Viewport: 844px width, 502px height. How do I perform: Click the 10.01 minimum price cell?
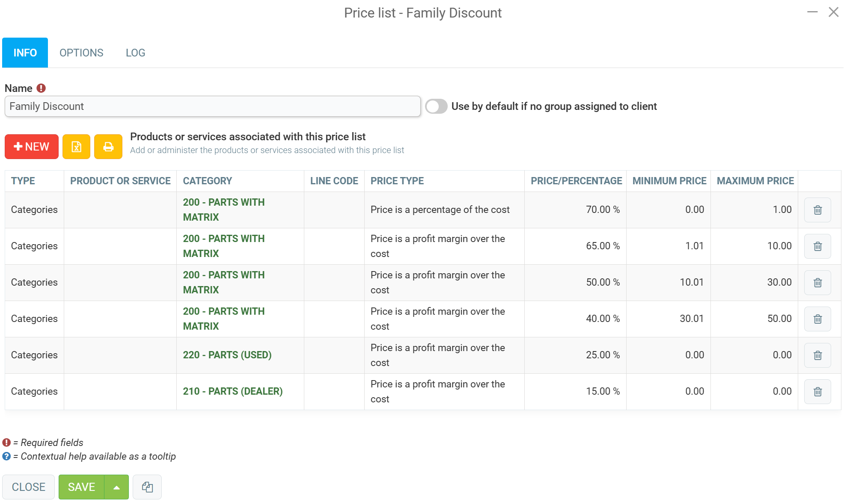coord(669,283)
